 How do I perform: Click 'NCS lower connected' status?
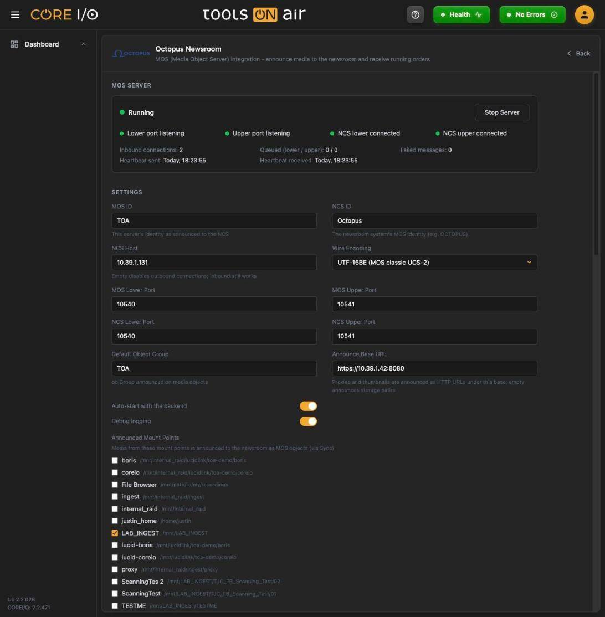[369, 133]
